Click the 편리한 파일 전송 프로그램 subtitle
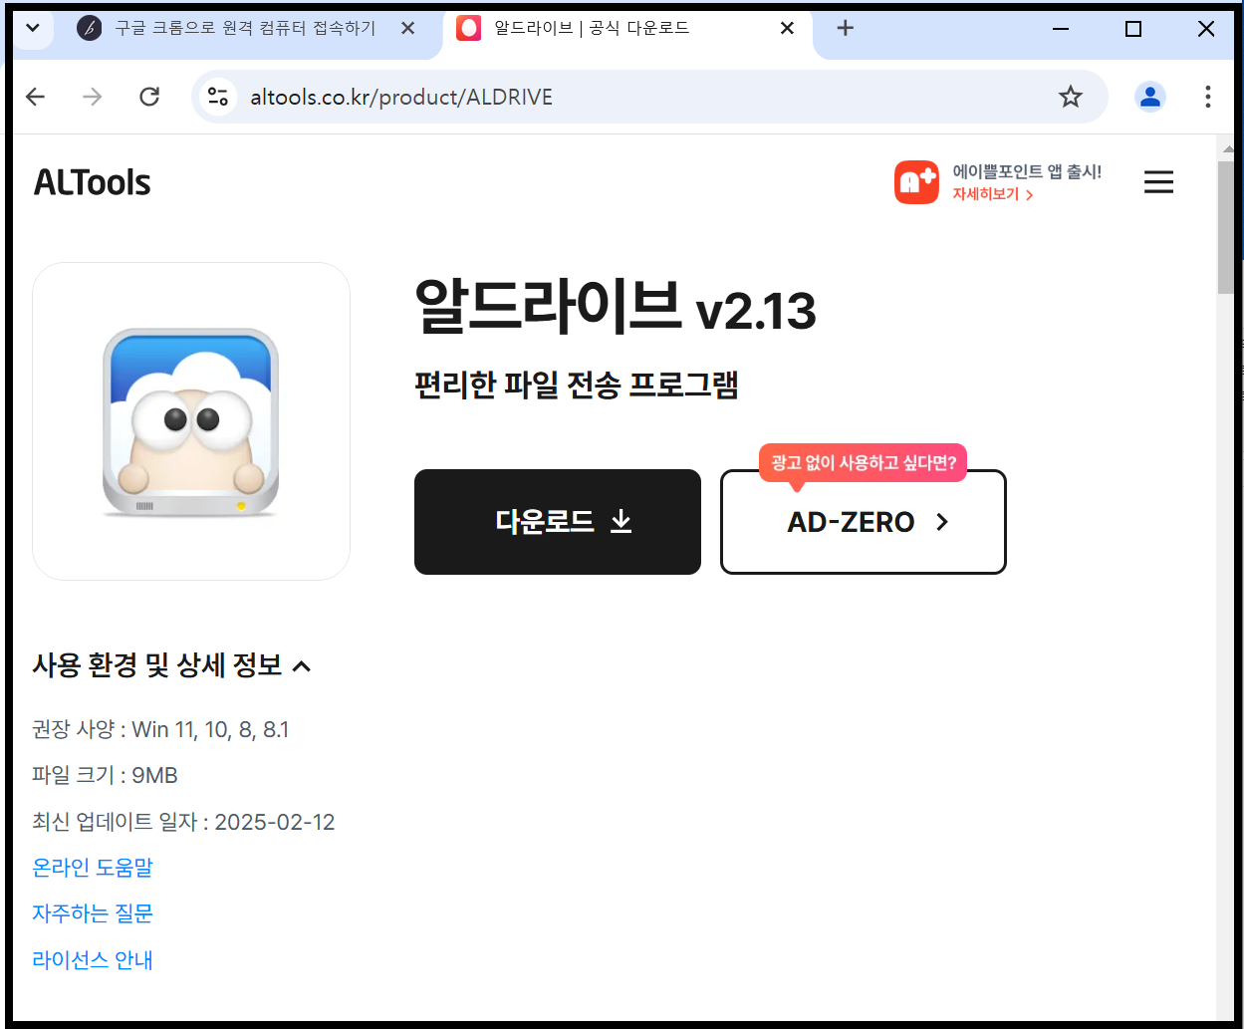The width and height of the screenshot is (1244, 1029). point(576,385)
